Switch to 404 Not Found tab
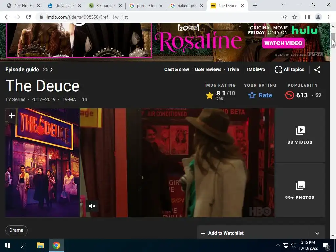 point(21,6)
